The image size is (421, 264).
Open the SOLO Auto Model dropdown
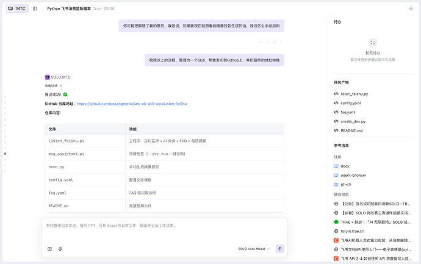point(254,249)
